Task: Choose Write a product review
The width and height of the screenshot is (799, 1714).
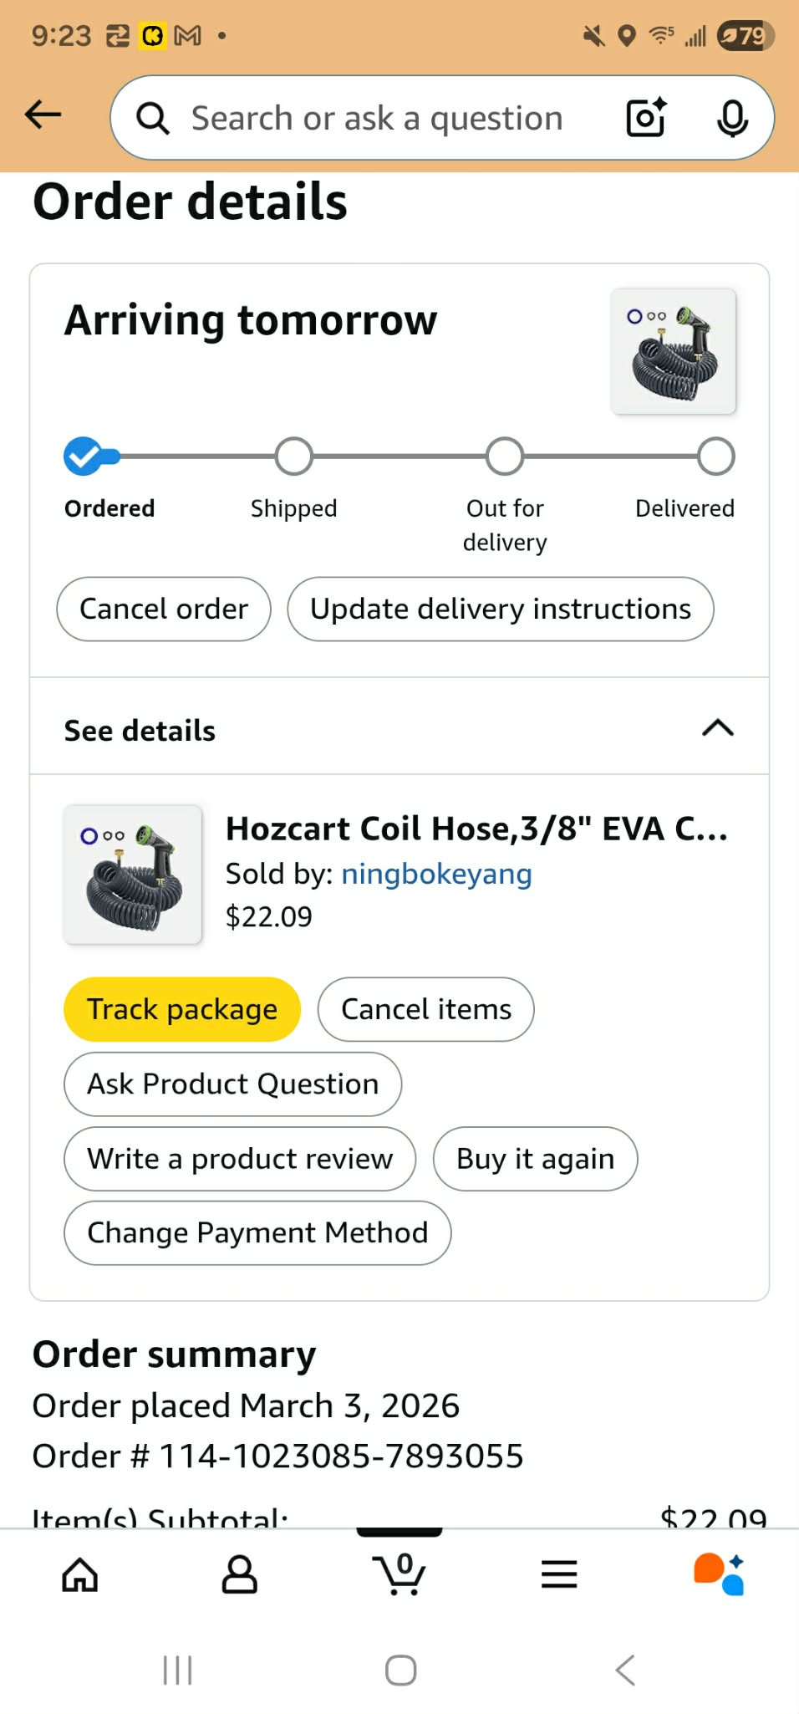Action: tap(240, 1159)
